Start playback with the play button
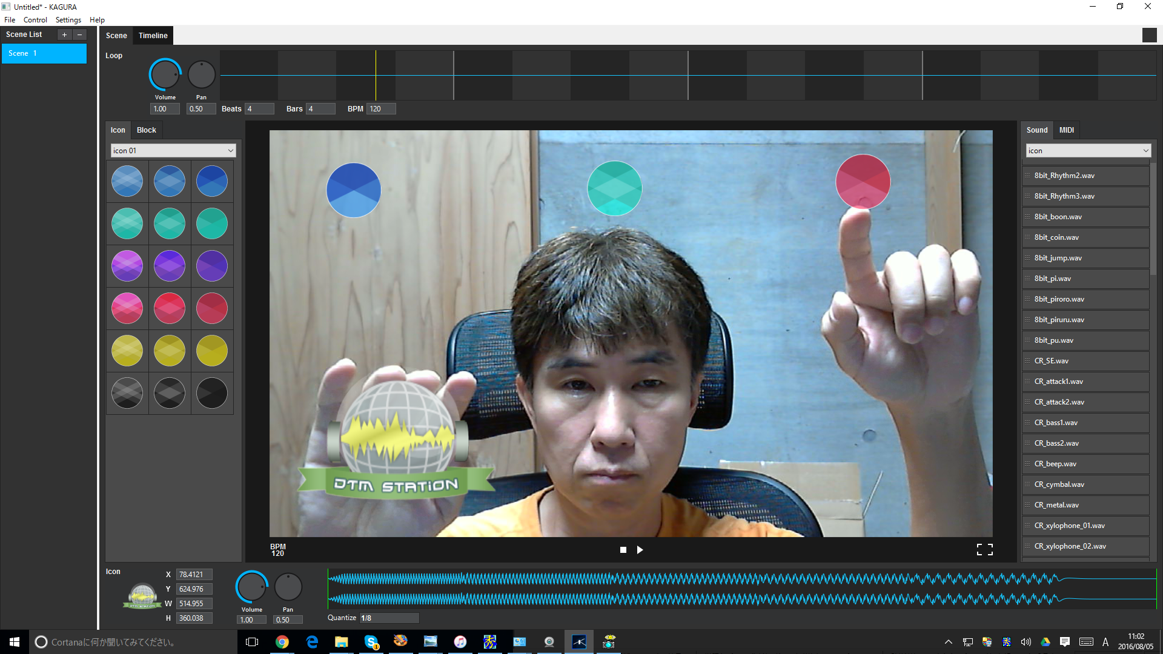1163x654 pixels. coord(640,550)
